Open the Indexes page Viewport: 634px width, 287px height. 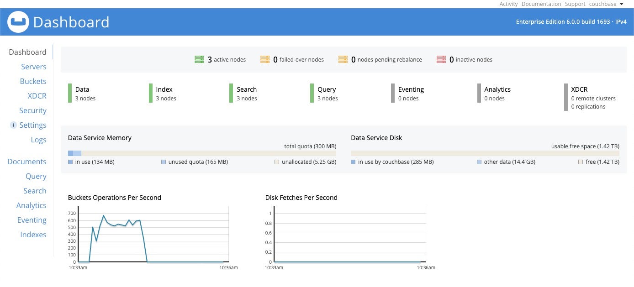click(33, 235)
